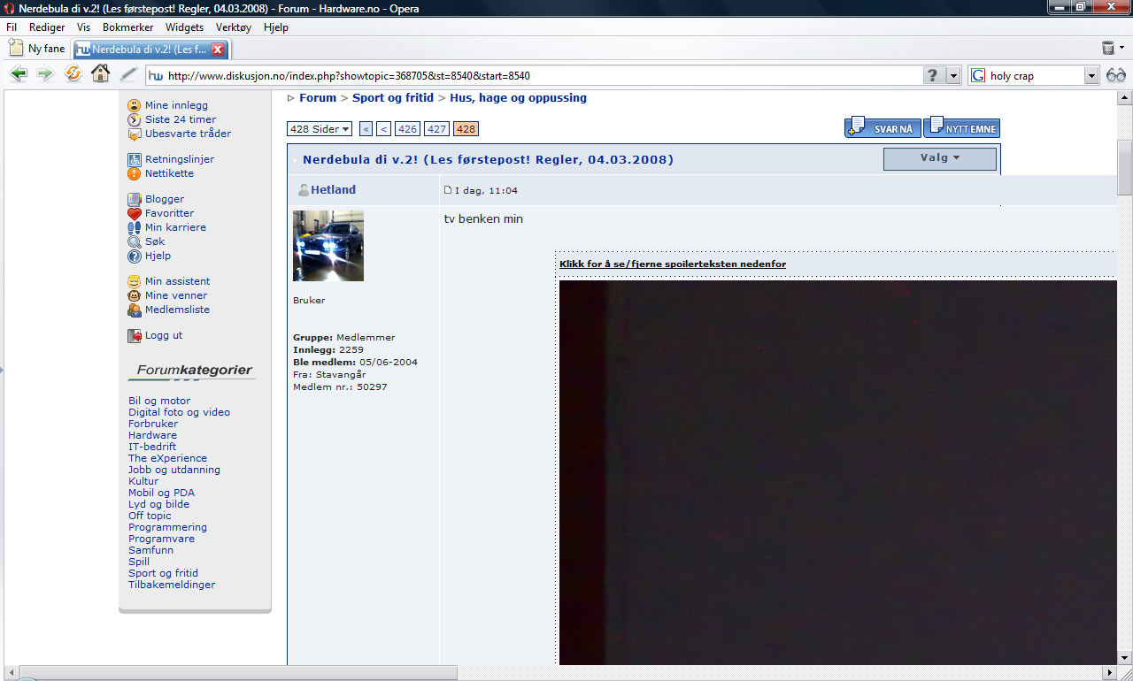
Task: Click the Min karriere footprints icon
Action: pyautogui.click(x=135, y=227)
